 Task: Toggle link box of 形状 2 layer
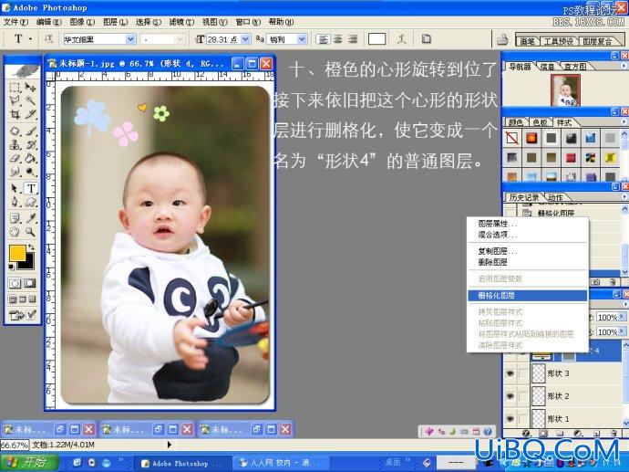[x=523, y=396]
